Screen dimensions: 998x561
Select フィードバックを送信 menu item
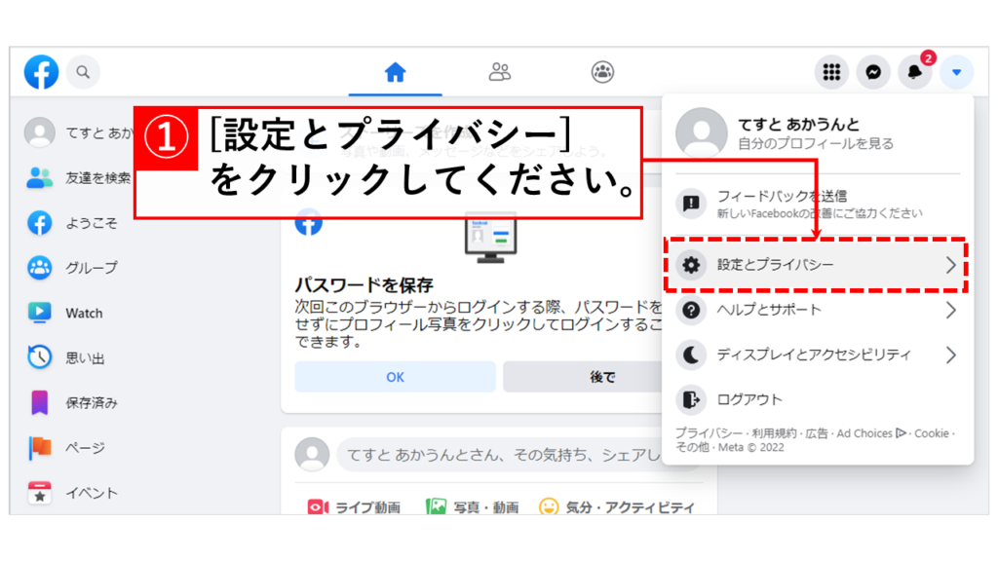(x=818, y=203)
